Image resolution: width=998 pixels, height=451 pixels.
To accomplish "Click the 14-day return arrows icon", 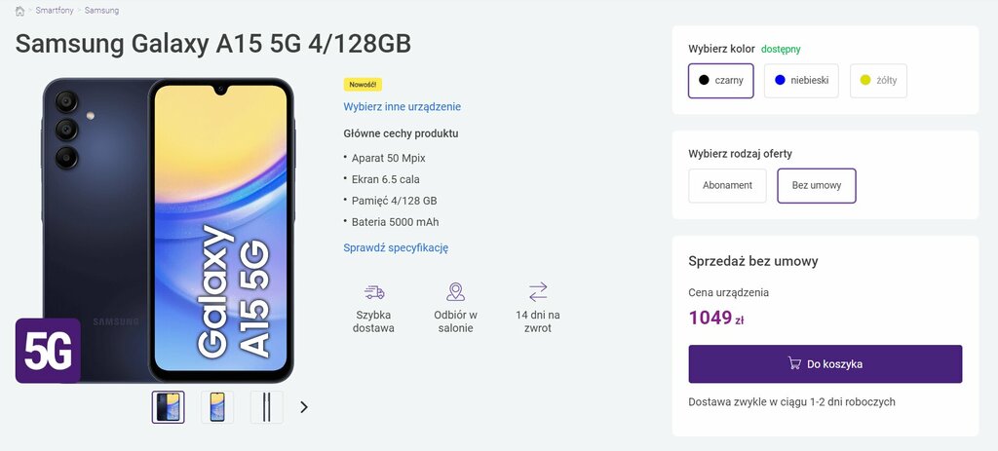I will (x=538, y=292).
